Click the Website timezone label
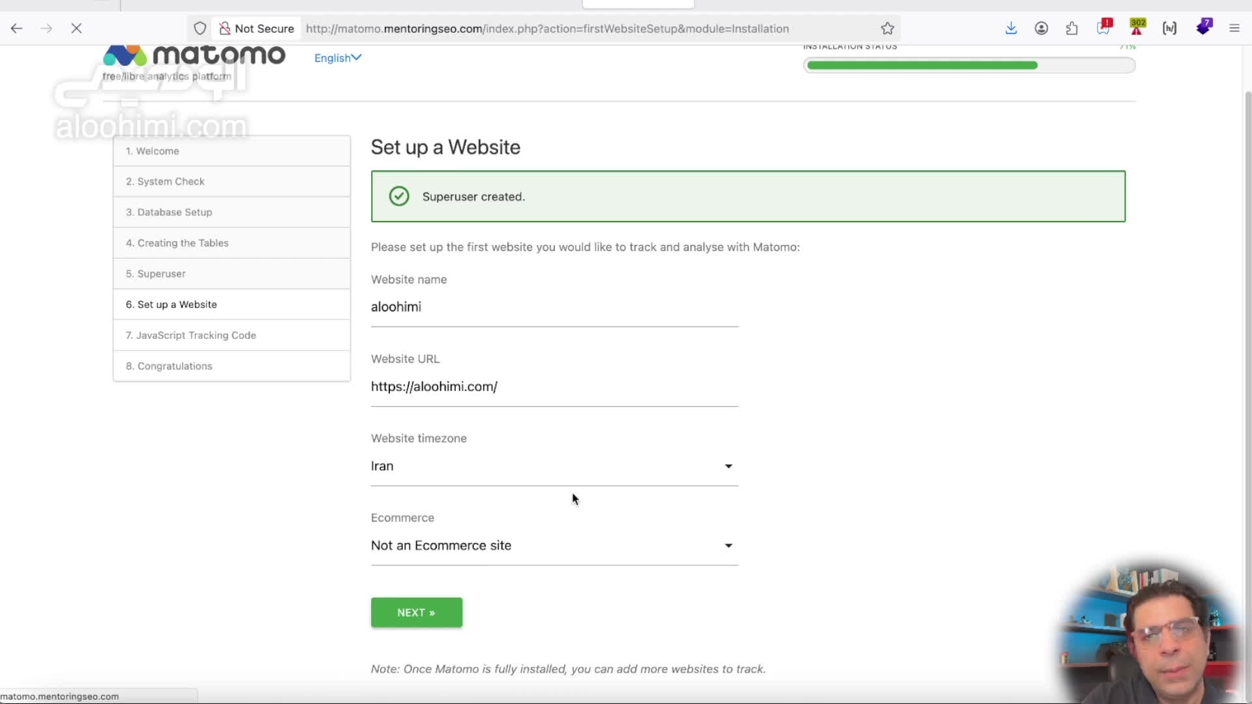The height and width of the screenshot is (704, 1252). click(419, 438)
